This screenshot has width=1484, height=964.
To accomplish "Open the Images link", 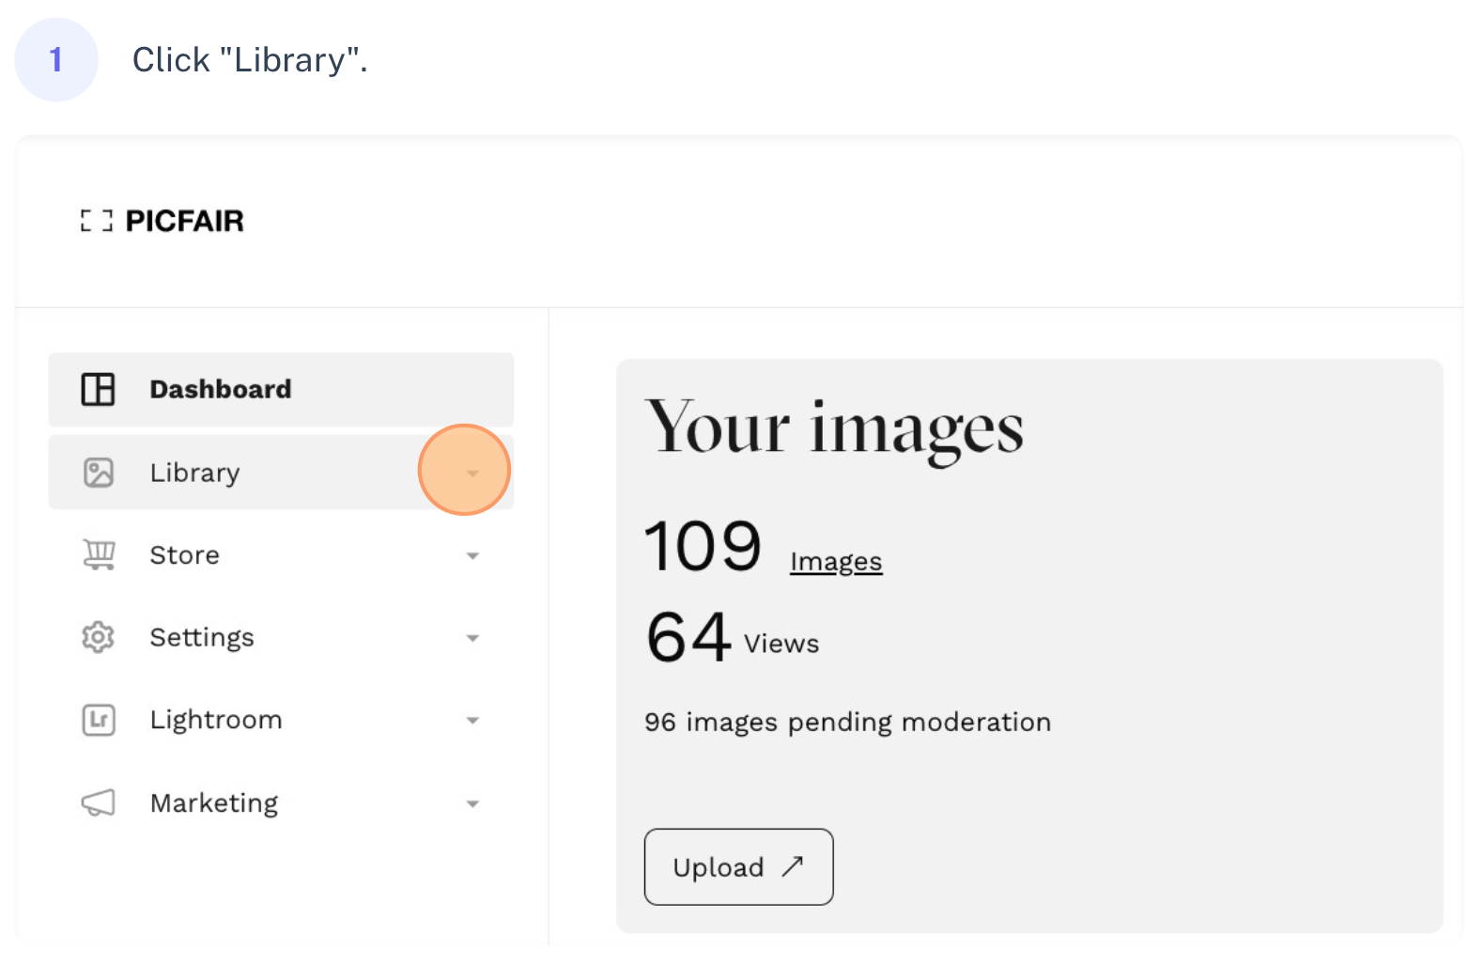I will (x=836, y=562).
